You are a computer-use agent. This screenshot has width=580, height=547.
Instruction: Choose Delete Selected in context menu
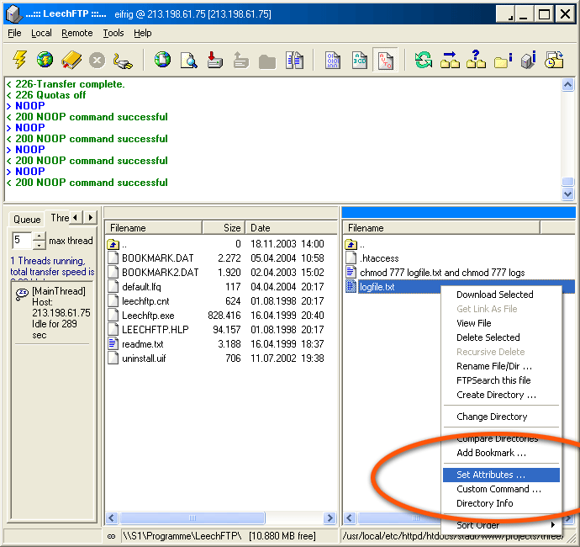pyautogui.click(x=501, y=337)
